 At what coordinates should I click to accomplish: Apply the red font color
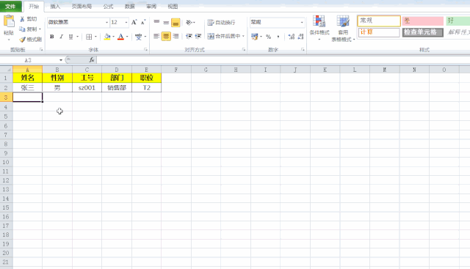click(x=120, y=37)
